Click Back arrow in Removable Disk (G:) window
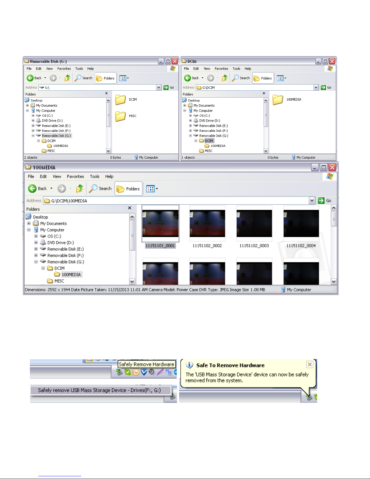 [x=30, y=78]
